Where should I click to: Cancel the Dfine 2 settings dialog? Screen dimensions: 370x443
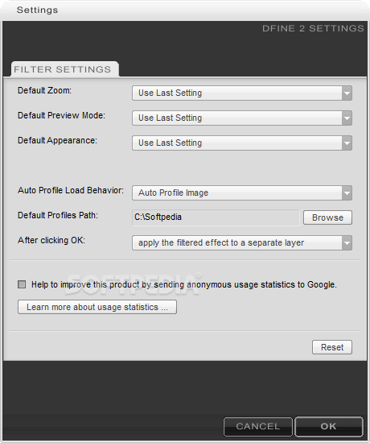[258, 426]
